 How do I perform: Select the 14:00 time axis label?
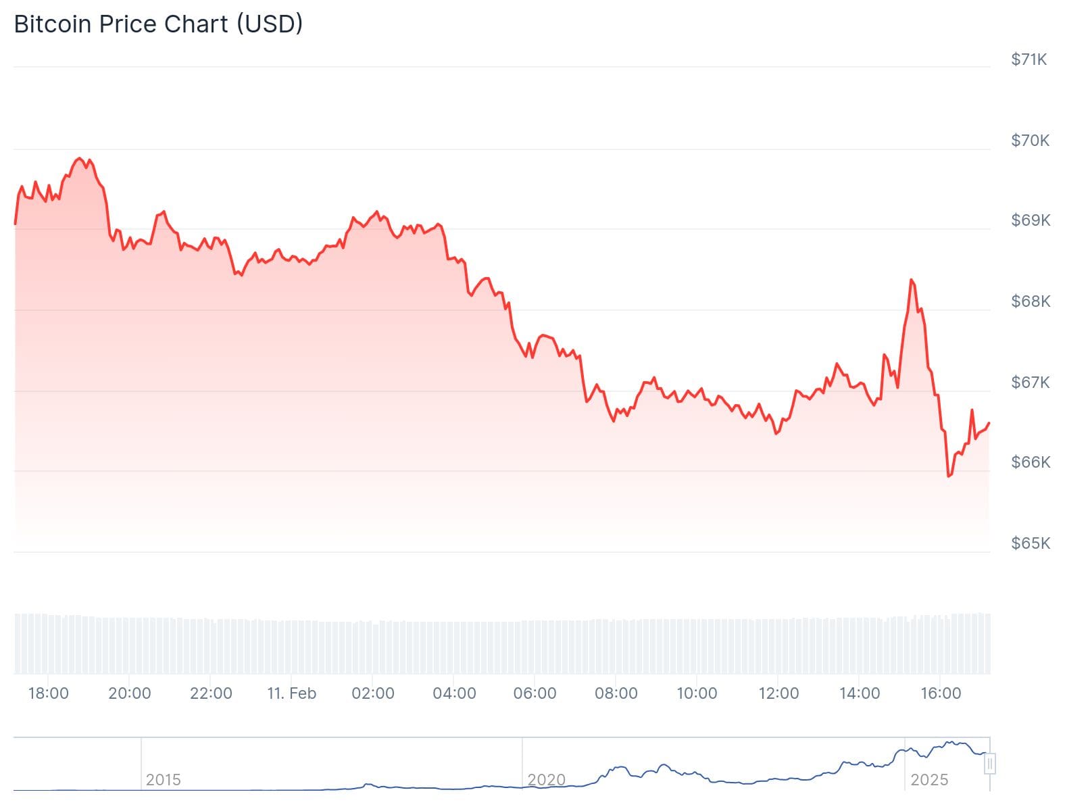click(x=859, y=693)
